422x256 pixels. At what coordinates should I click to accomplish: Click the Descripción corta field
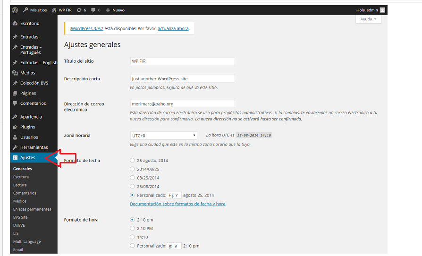click(x=183, y=79)
